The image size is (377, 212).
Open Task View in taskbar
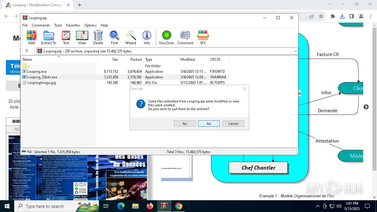click(x=106, y=206)
